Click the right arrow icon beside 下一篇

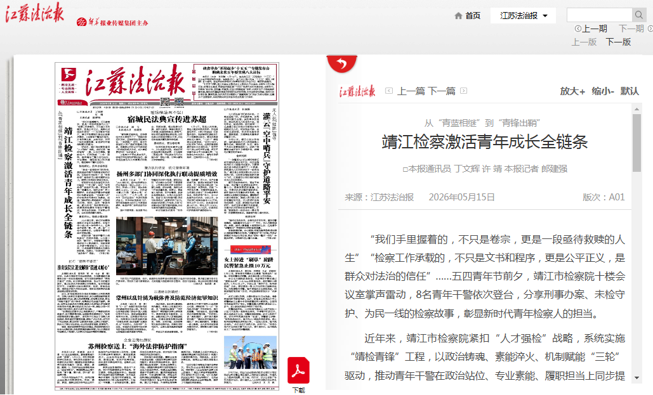point(463,91)
